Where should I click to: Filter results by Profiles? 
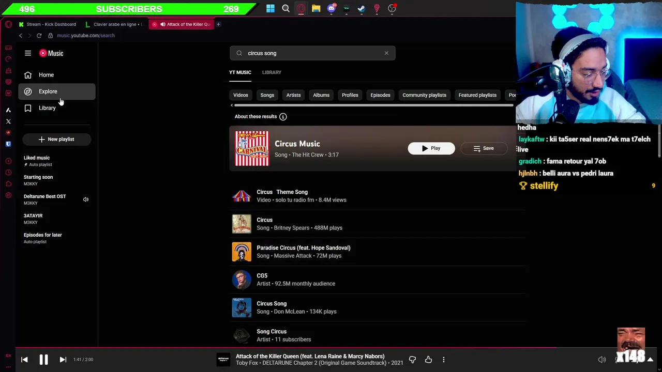click(x=350, y=95)
